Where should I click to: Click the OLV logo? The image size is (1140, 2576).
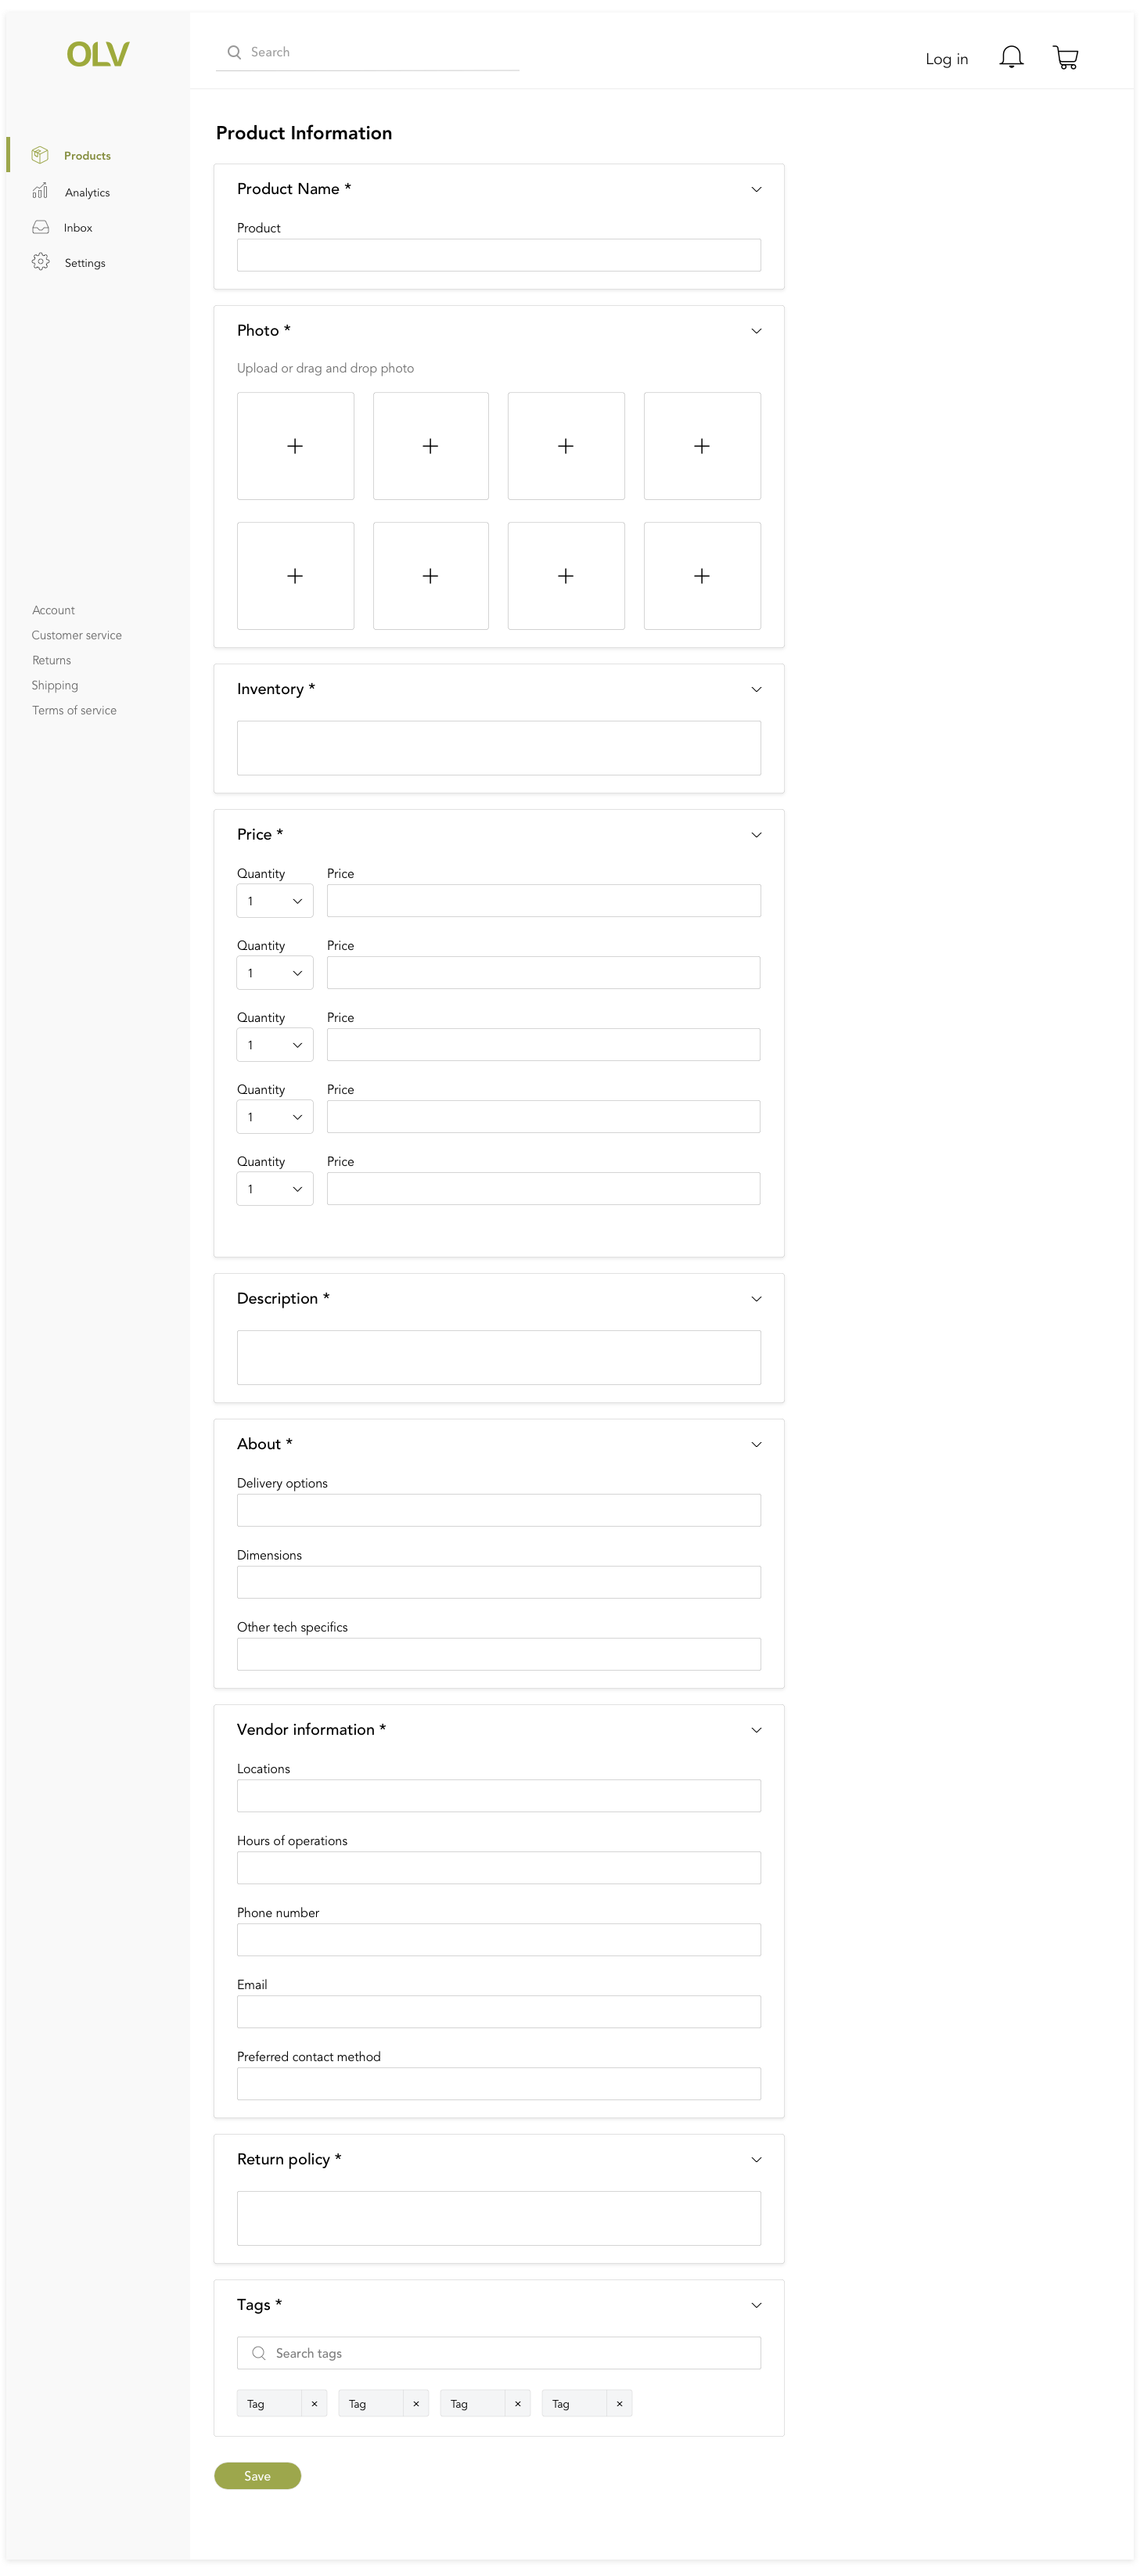click(98, 54)
